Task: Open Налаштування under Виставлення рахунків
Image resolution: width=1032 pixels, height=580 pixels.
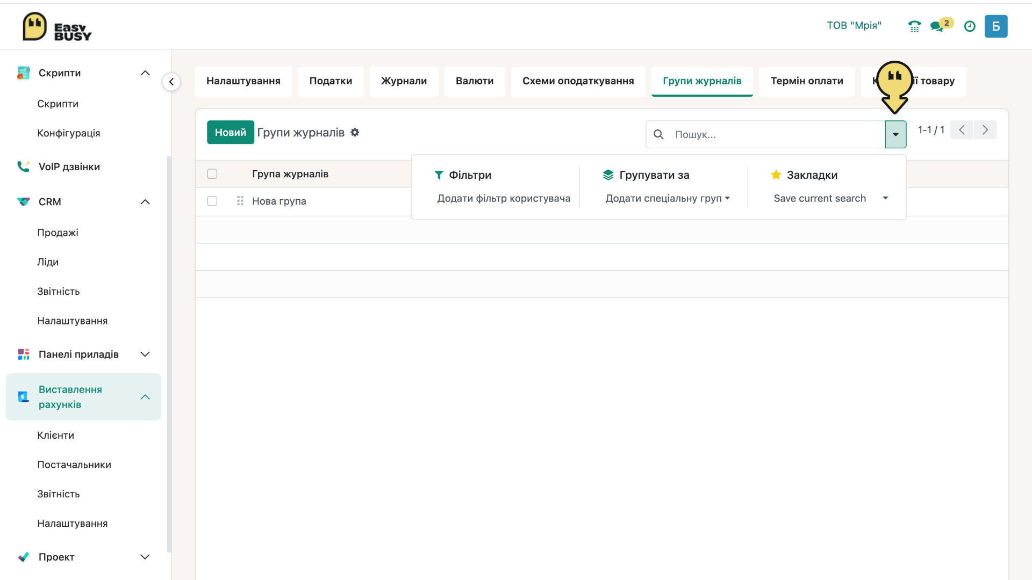Action: click(x=73, y=524)
